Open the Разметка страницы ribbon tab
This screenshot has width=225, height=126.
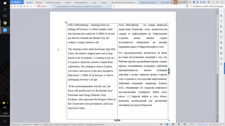tap(53, 2)
